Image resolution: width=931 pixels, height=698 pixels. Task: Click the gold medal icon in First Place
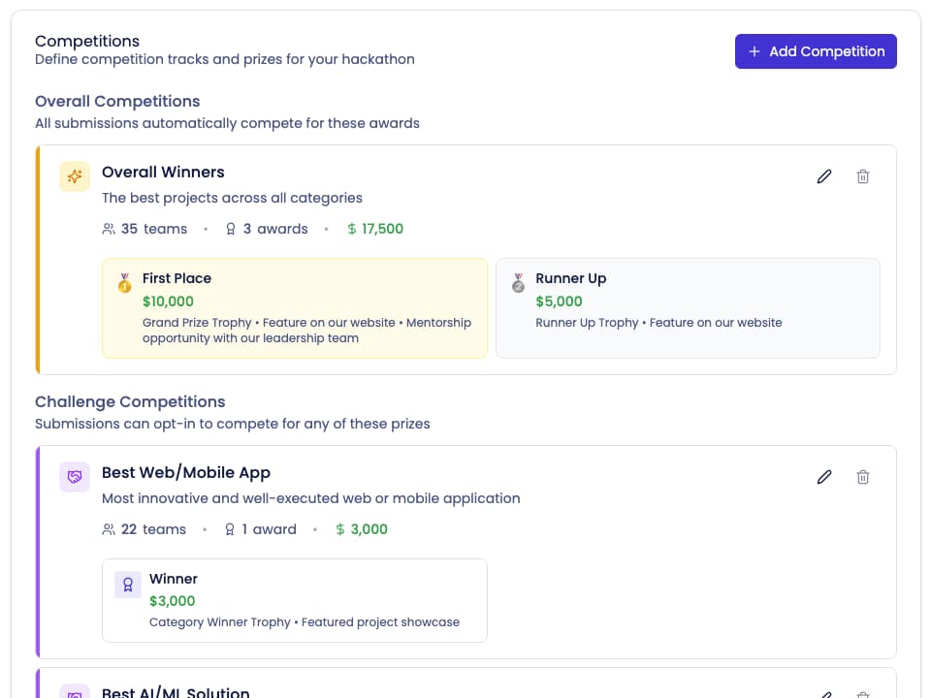pyautogui.click(x=124, y=282)
